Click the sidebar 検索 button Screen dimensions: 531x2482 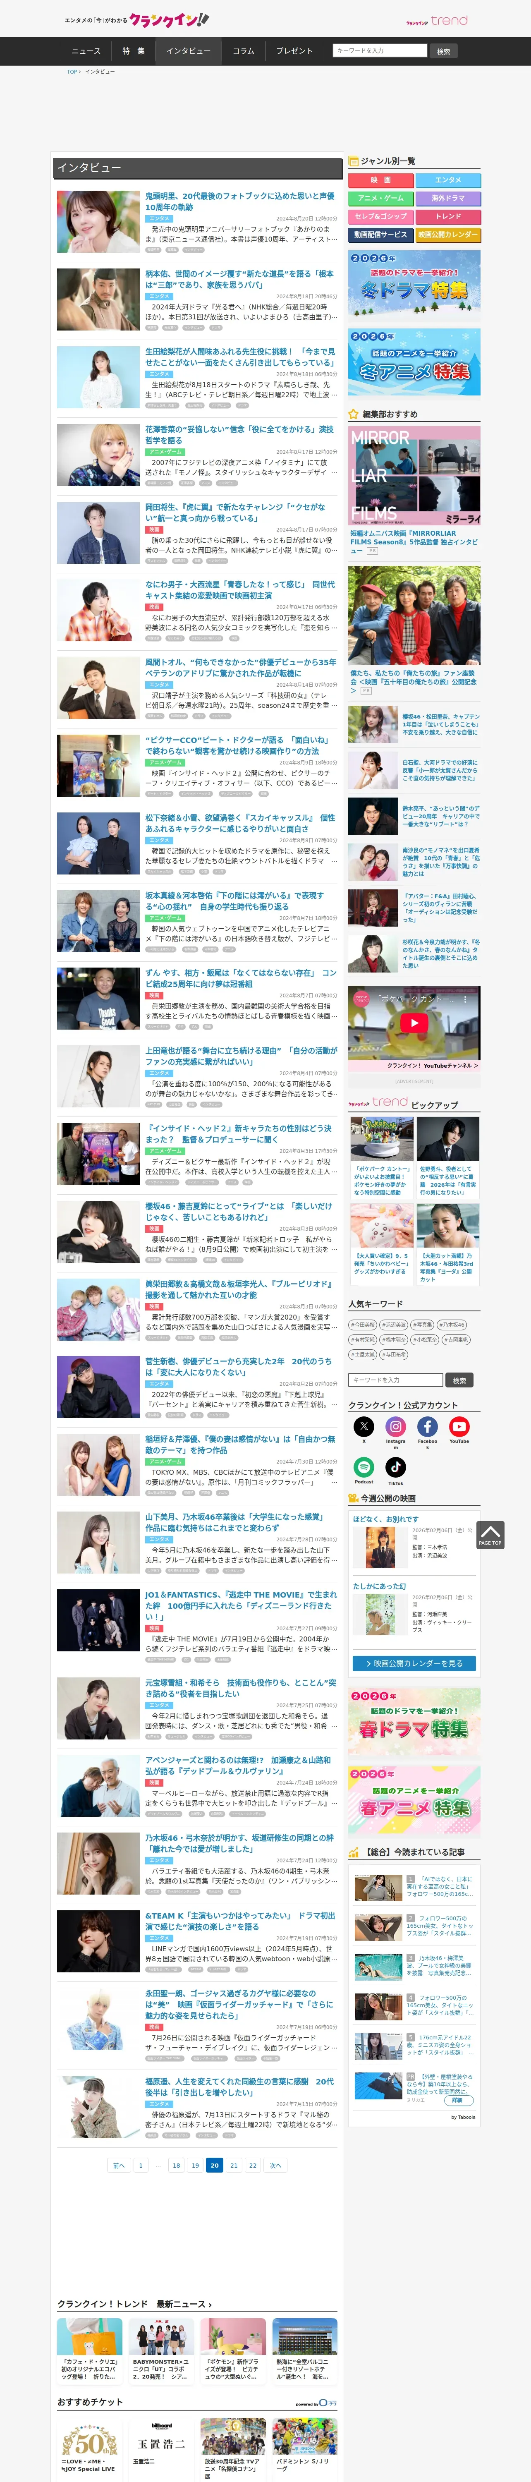click(460, 1380)
